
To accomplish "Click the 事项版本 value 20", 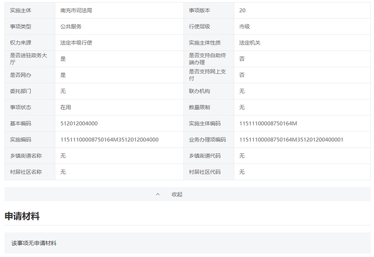I will click(x=242, y=10).
